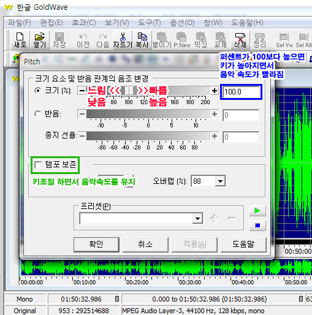The height and width of the screenshot is (315, 312).
Task: Open the 도움말(H) menu
Action: pyautogui.click(x=247, y=23)
